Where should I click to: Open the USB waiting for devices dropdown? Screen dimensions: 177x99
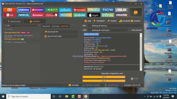(115, 26)
